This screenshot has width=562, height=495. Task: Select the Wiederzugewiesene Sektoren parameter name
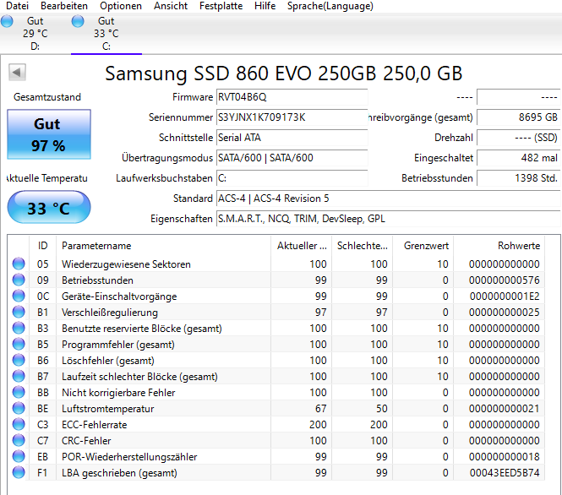126,264
